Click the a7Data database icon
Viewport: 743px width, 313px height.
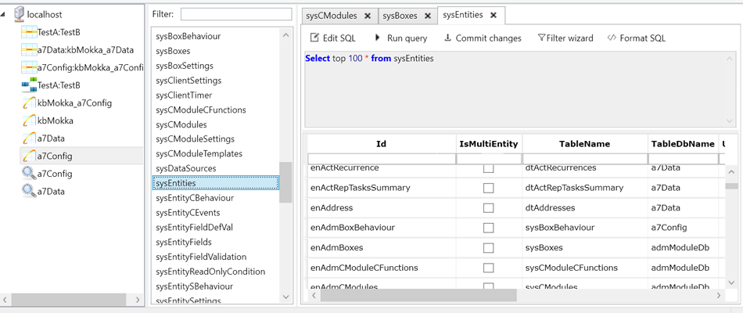pyautogui.click(x=29, y=139)
